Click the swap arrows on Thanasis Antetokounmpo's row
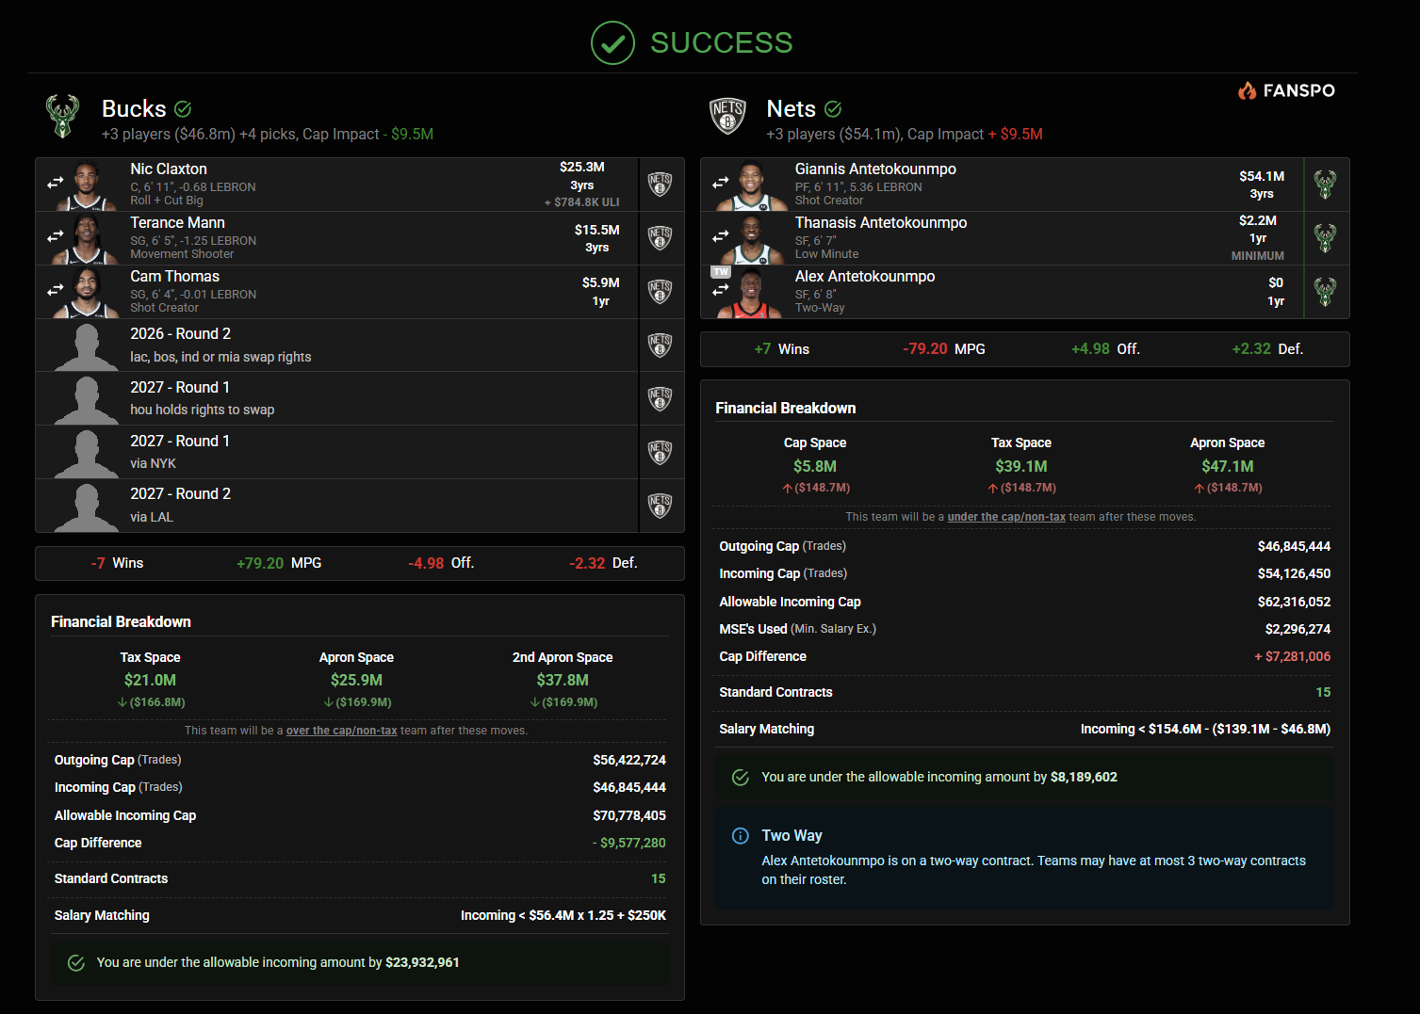The width and height of the screenshot is (1420, 1014). pos(721,236)
